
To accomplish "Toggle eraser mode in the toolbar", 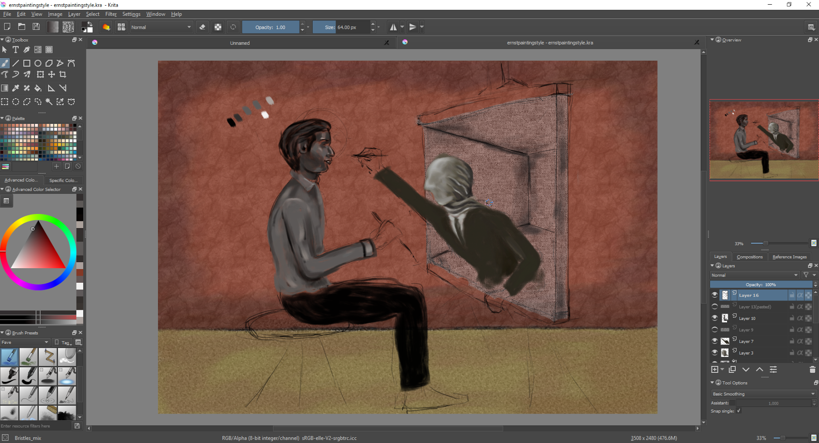I will (202, 27).
